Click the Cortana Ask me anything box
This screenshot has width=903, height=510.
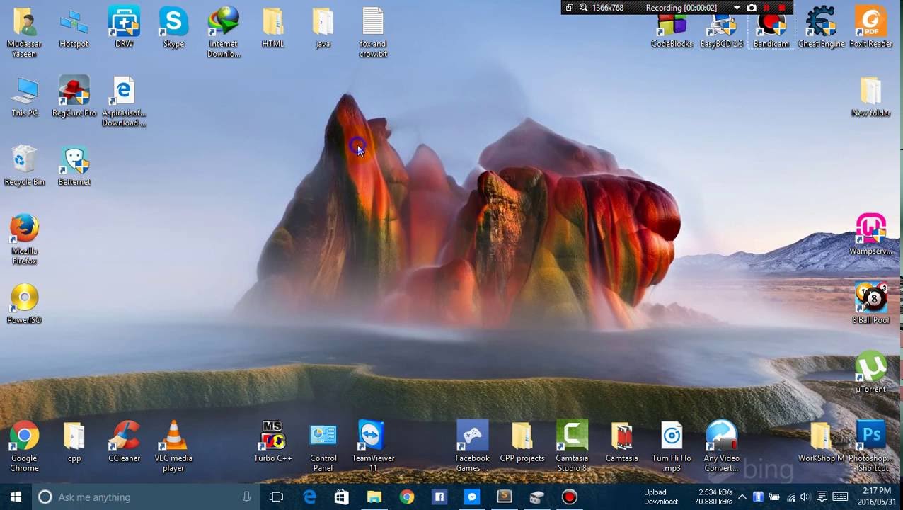[x=145, y=497]
